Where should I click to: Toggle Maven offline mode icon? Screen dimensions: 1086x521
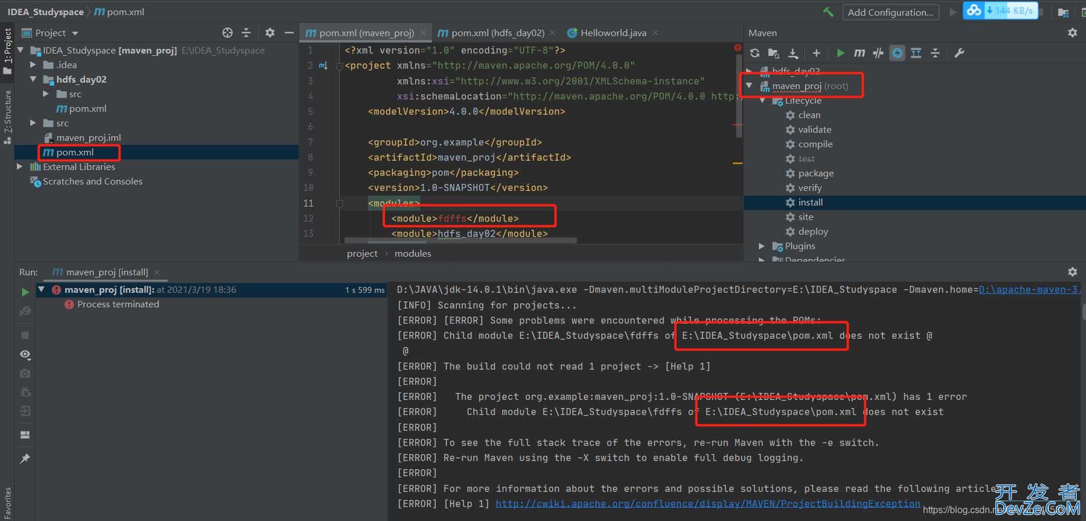[878, 53]
